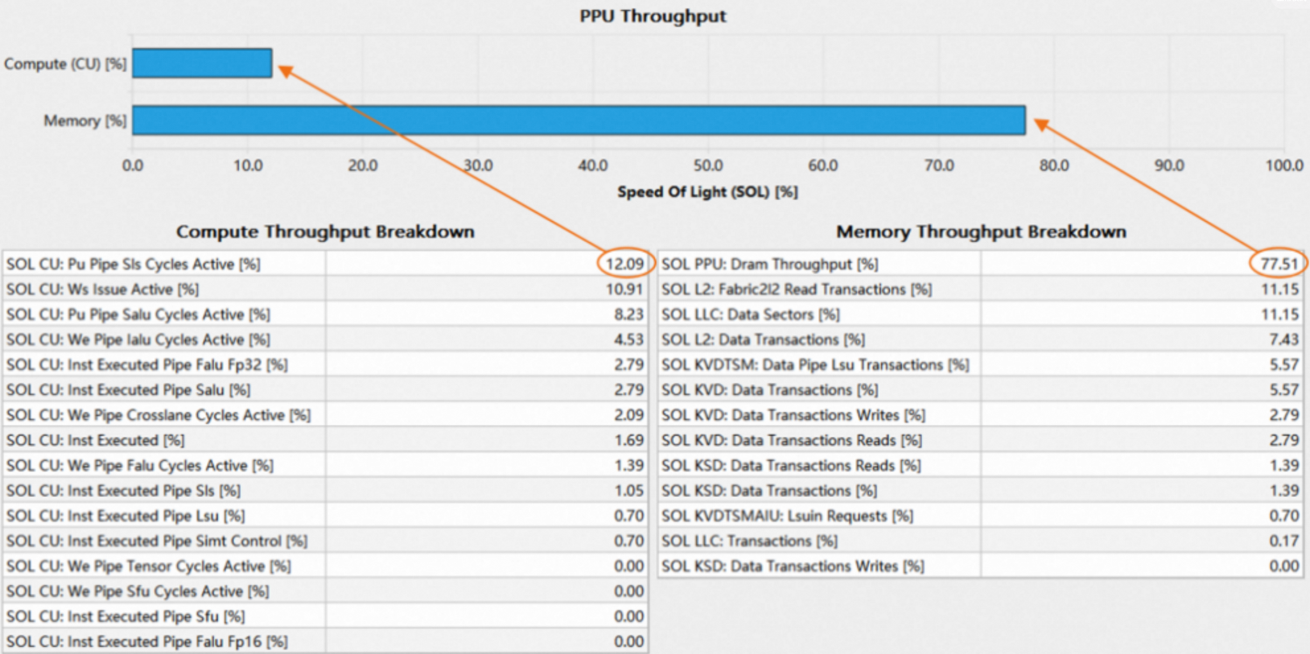
Task: Click KVDTSMAIU Lsuin Requests row
Action: 787,516
